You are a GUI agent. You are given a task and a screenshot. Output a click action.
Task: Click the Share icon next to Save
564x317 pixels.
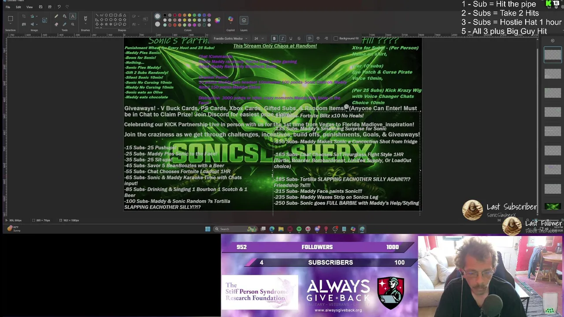point(50,7)
